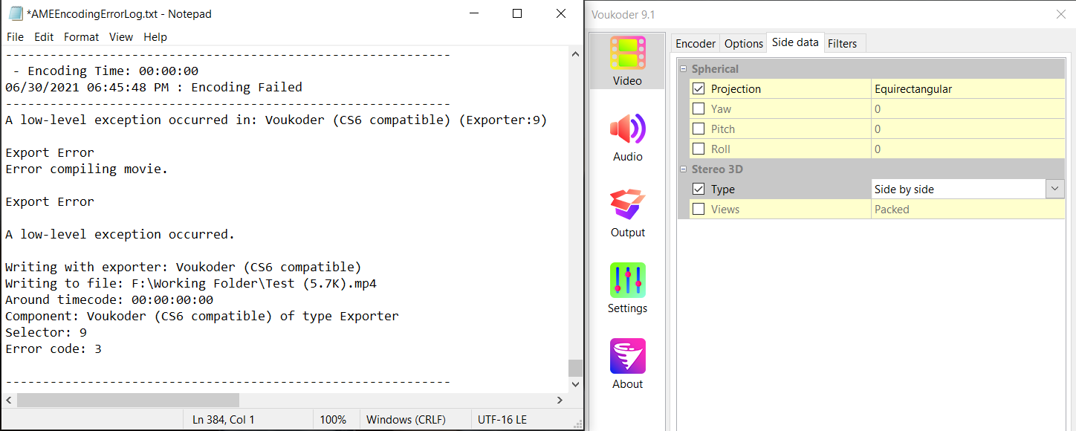This screenshot has height=431, width=1076.
Task: Tick the Roll checkbox
Action: 699,149
